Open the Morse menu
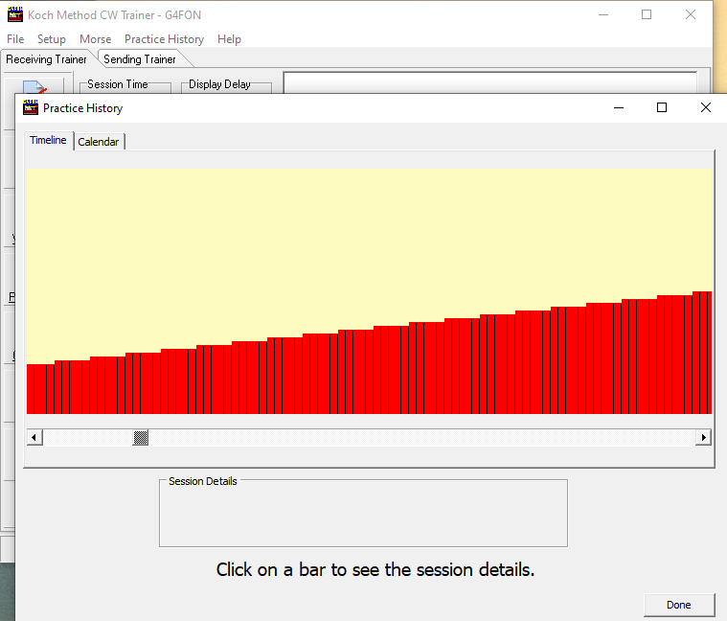This screenshot has height=621, width=727. coord(95,39)
